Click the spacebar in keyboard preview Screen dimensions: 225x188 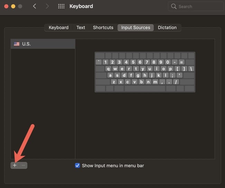tap(145, 88)
